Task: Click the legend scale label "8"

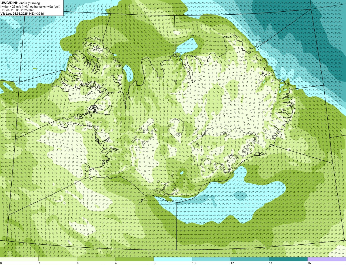Action: 155,263
